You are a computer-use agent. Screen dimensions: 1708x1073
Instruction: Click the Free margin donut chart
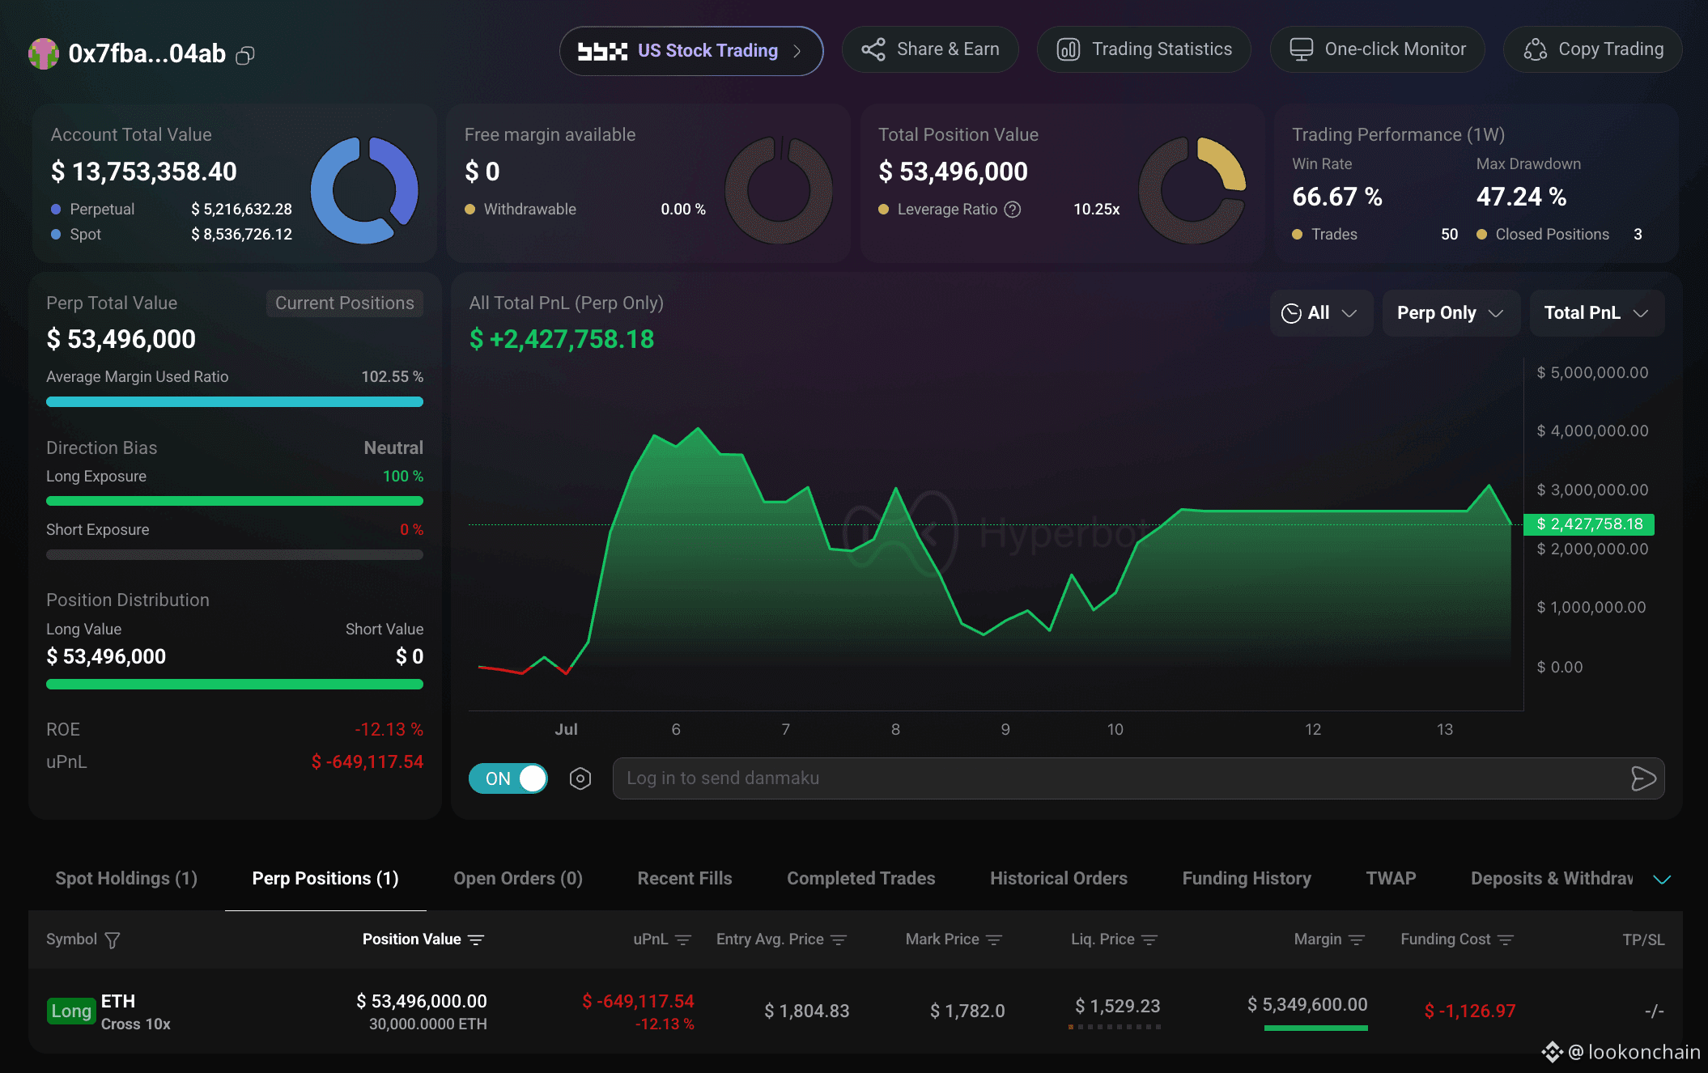[x=779, y=190]
